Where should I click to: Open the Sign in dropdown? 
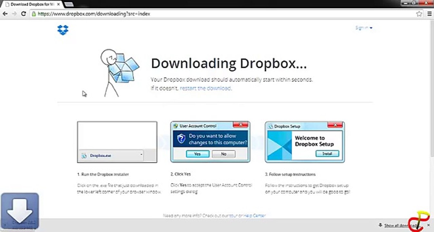pyautogui.click(x=364, y=28)
